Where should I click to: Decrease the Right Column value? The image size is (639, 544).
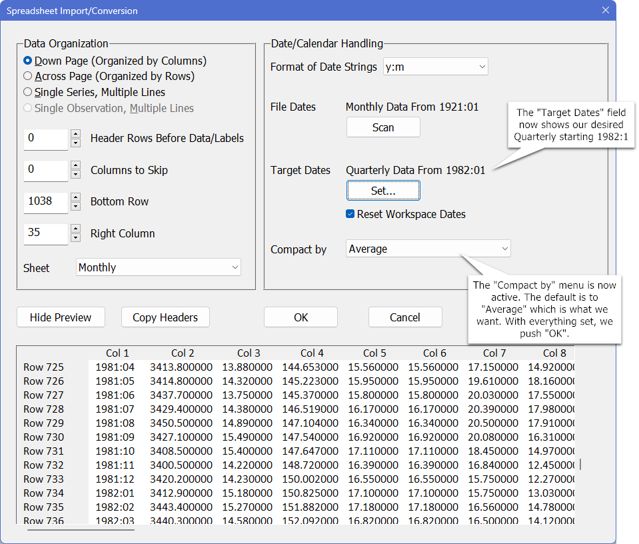76,238
